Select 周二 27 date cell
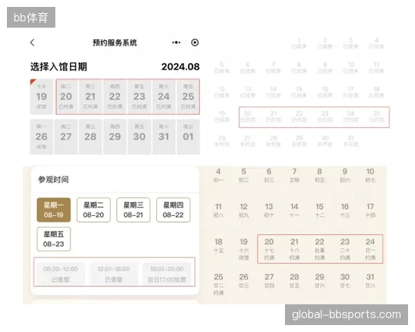Screen dimensions: 415x332 (x=66, y=137)
